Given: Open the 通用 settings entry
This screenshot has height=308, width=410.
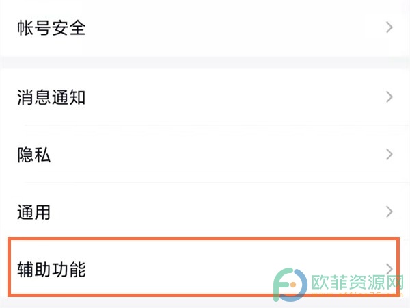Looking at the screenshot, I should [205, 211].
